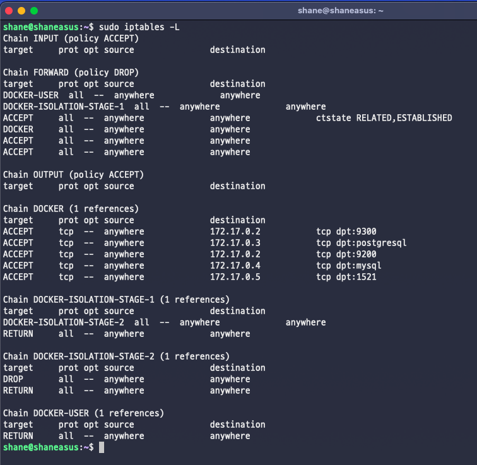
Task: Click the window title shane@shaneasus: ~
Action: [341, 11]
